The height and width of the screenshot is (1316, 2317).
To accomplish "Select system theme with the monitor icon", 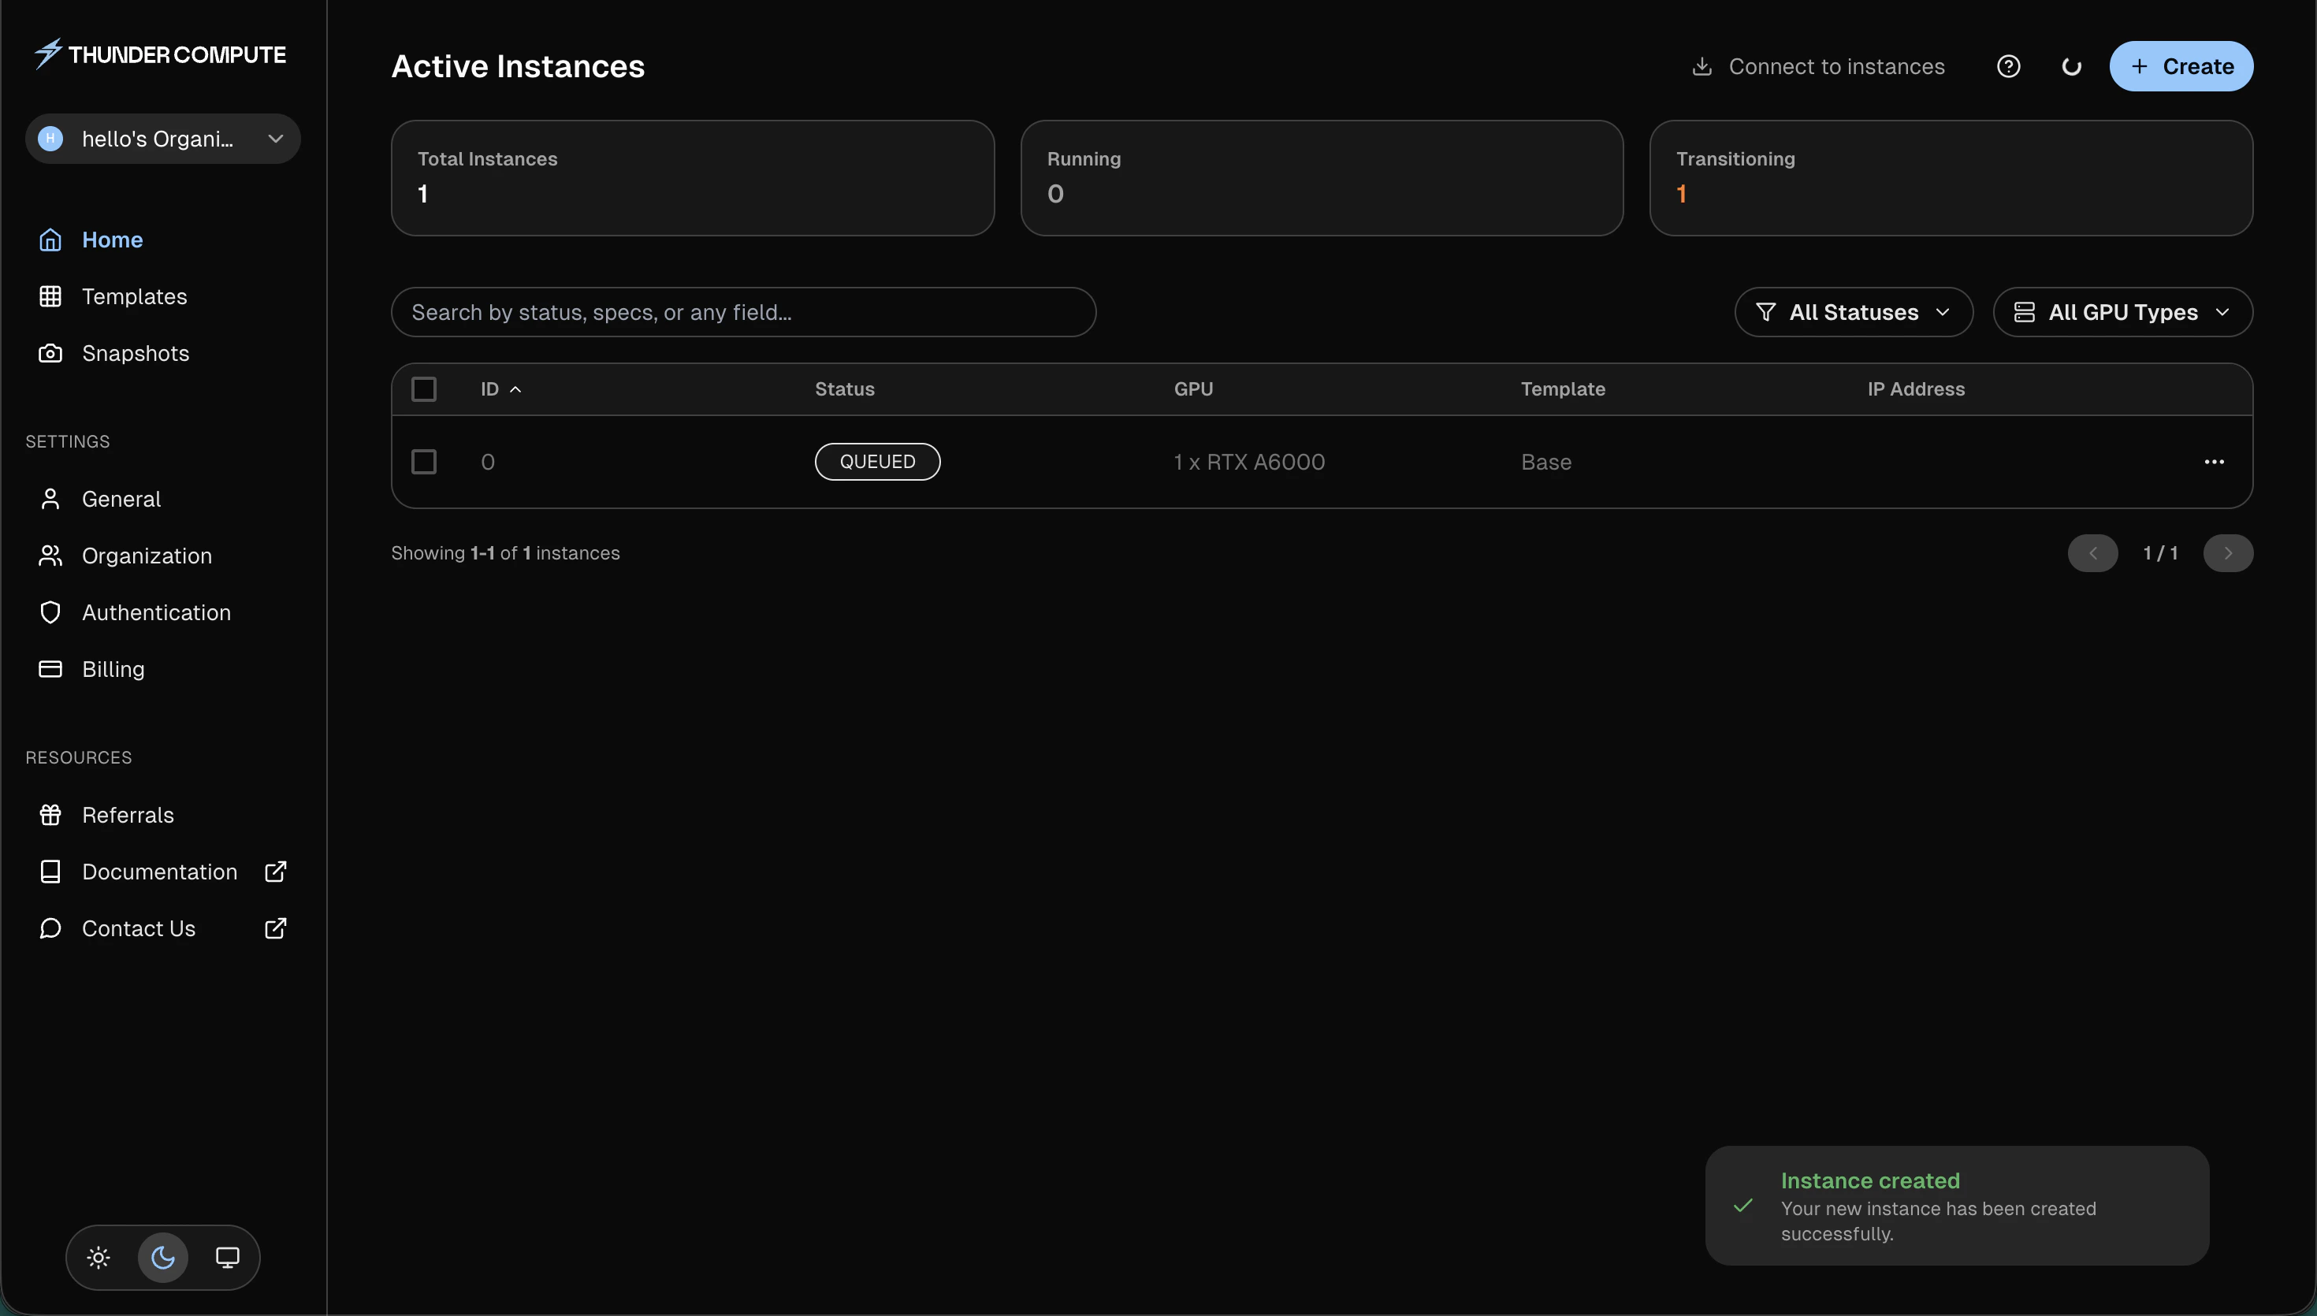I will coord(228,1257).
